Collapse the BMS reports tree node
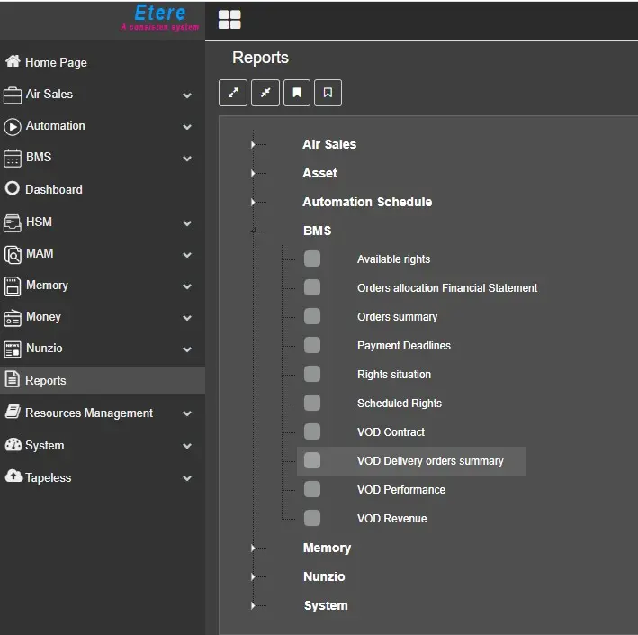 coord(254,231)
